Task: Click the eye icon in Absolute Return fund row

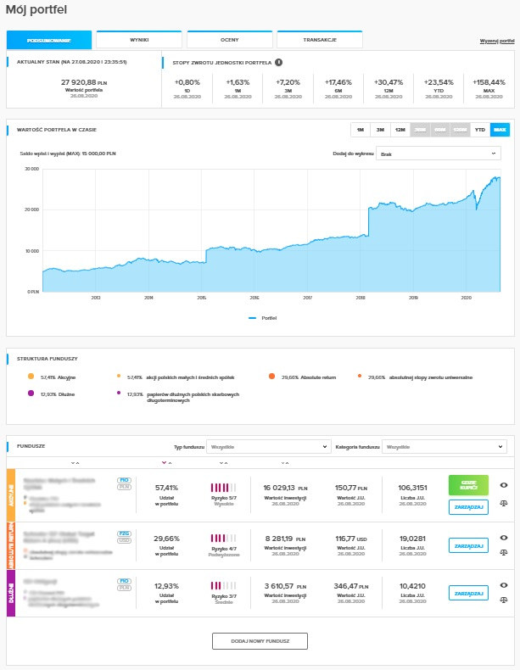Action: (503, 537)
